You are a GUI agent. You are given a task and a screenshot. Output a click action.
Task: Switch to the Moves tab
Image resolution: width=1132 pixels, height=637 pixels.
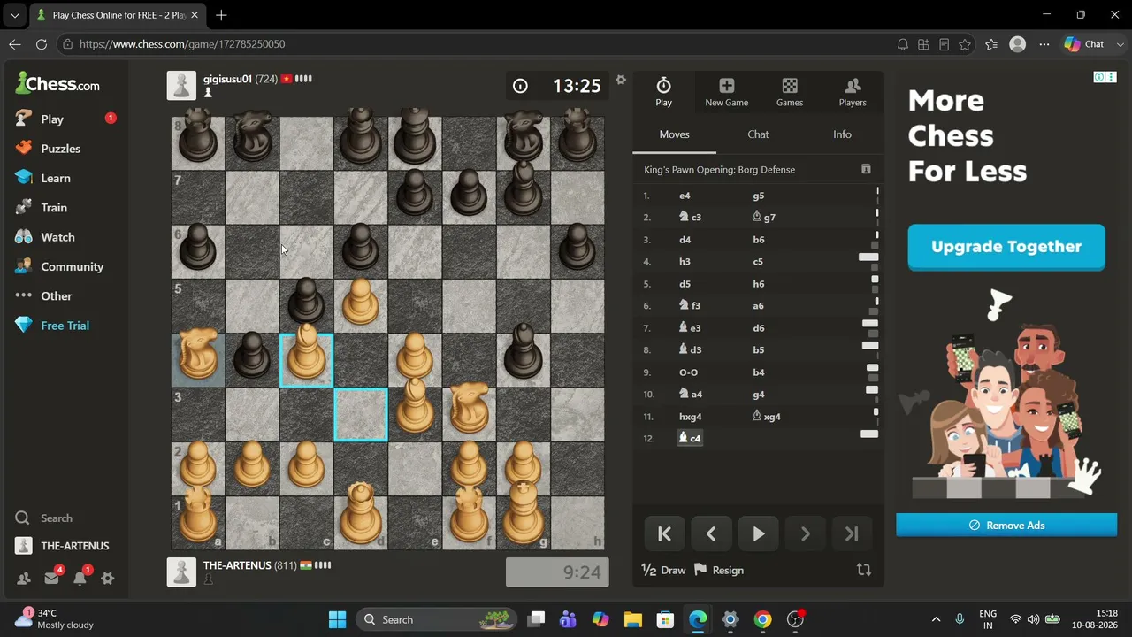click(x=675, y=134)
